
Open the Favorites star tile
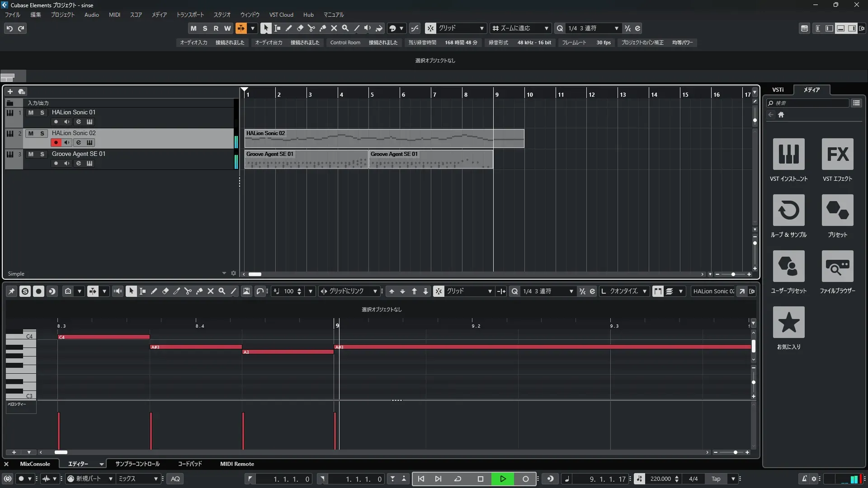click(788, 322)
